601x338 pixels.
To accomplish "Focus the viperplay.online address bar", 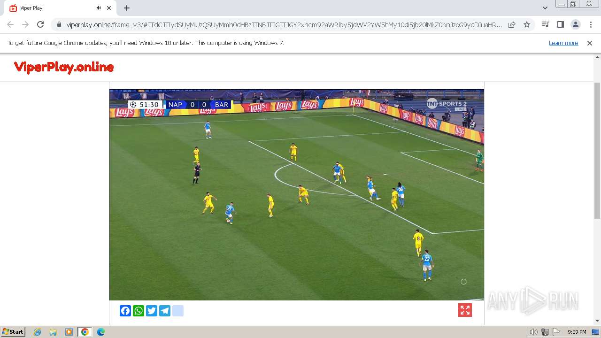I will point(284,24).
